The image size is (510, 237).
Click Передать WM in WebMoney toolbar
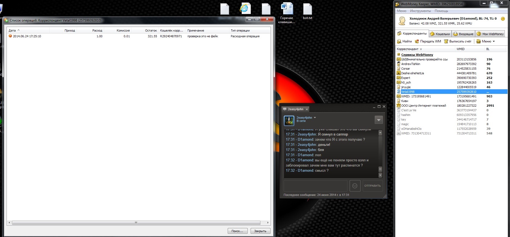tap(428, 41)
